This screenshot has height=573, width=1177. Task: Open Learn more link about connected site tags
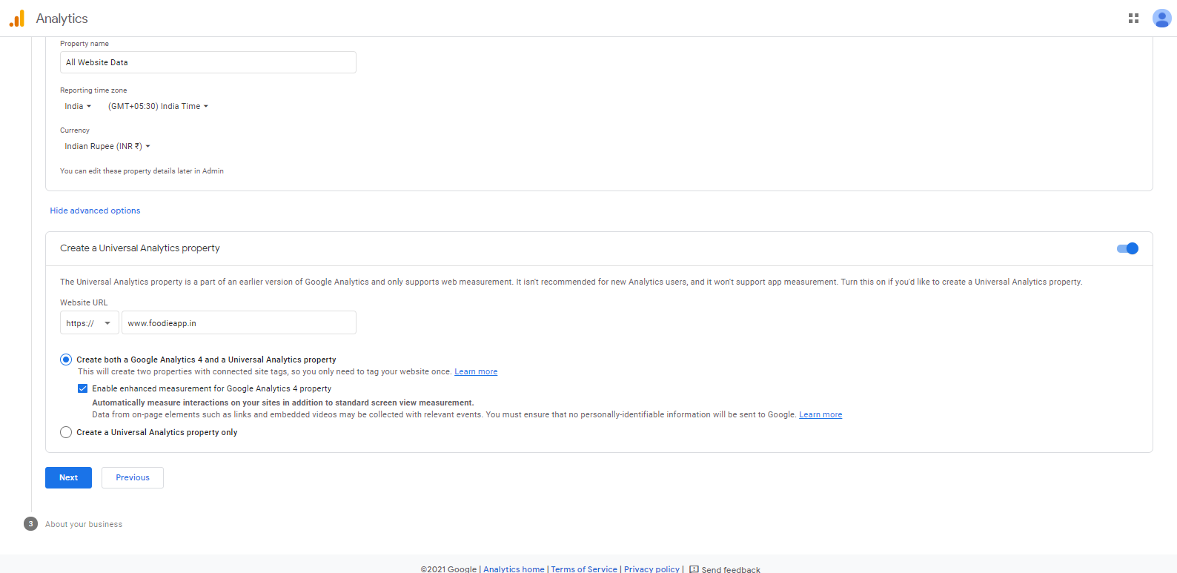point(476,371)
